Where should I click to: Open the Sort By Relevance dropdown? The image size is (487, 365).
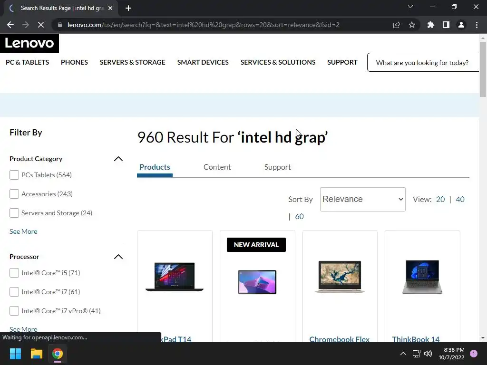click(x=362, y=199)
